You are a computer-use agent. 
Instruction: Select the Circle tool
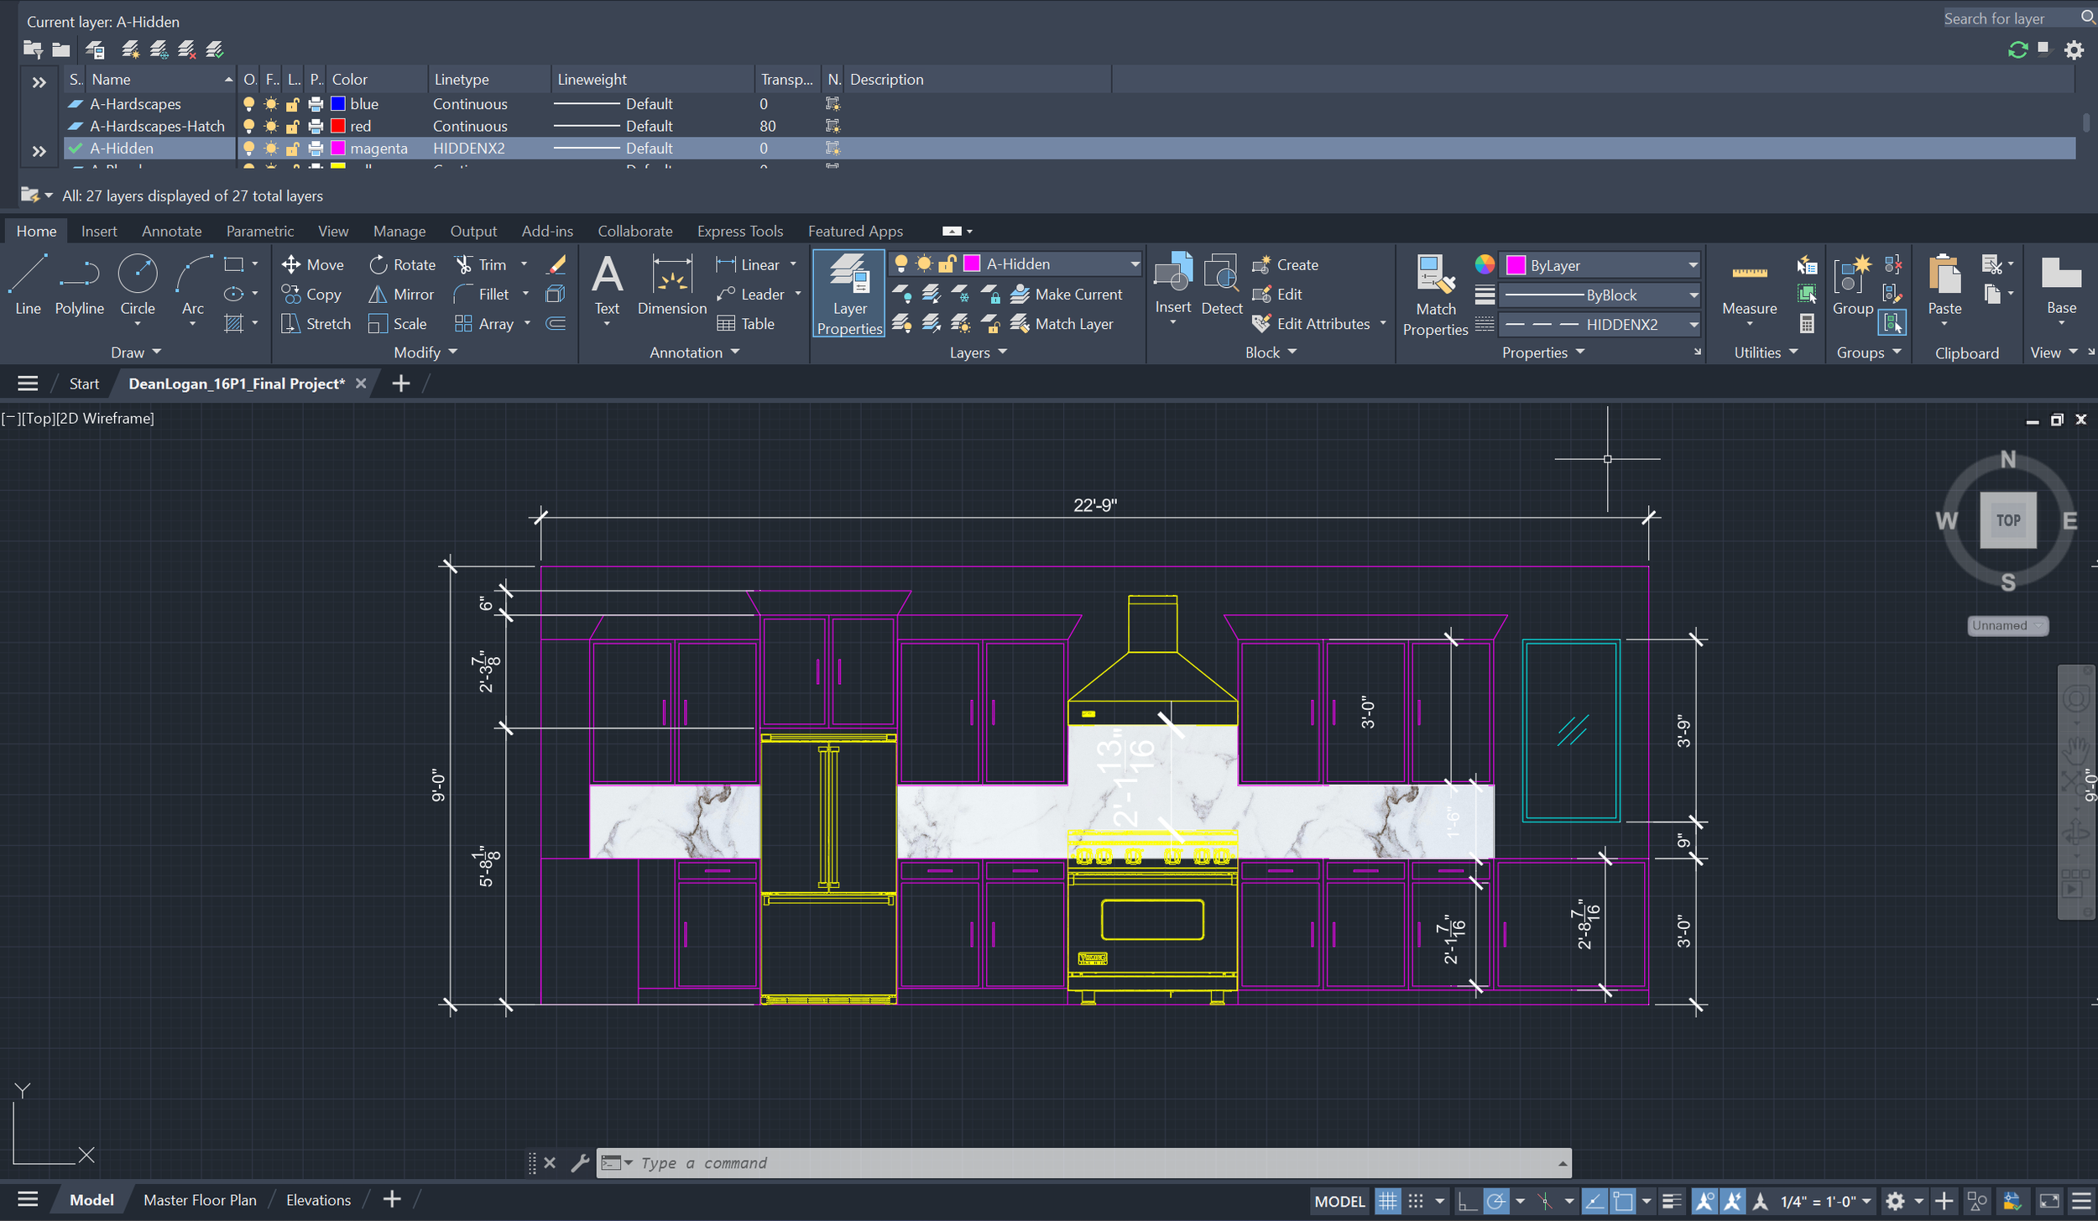click(x=138, y=285)
